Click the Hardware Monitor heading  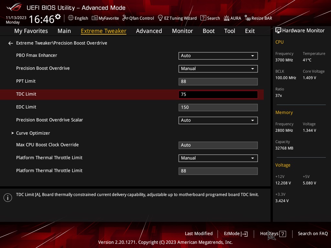click(303, 31)
